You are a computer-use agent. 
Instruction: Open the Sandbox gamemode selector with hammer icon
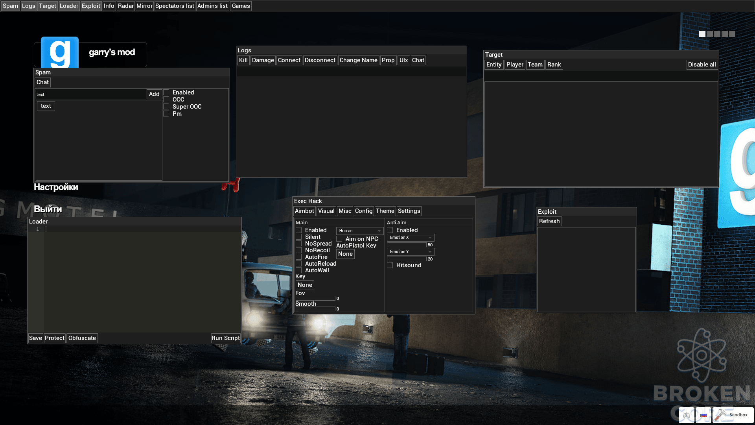coord(733,415)
